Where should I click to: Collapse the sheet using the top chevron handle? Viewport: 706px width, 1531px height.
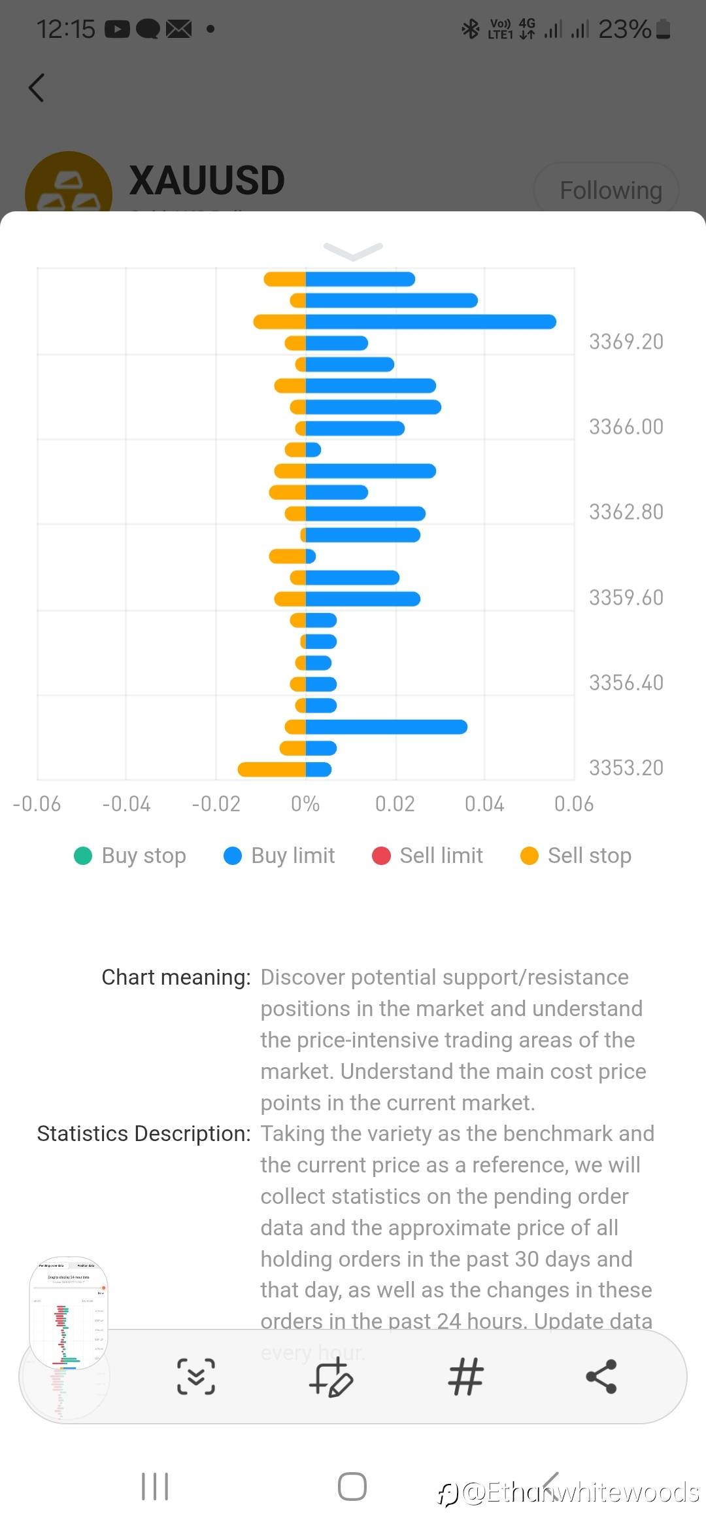(353, 251)
